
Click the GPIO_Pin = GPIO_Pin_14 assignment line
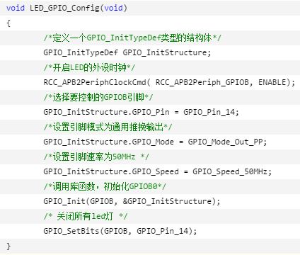(x=141, y=112)
